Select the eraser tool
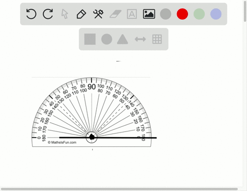Image resolution: width=247 pixels, height=191 pixels. click(115, 14)
